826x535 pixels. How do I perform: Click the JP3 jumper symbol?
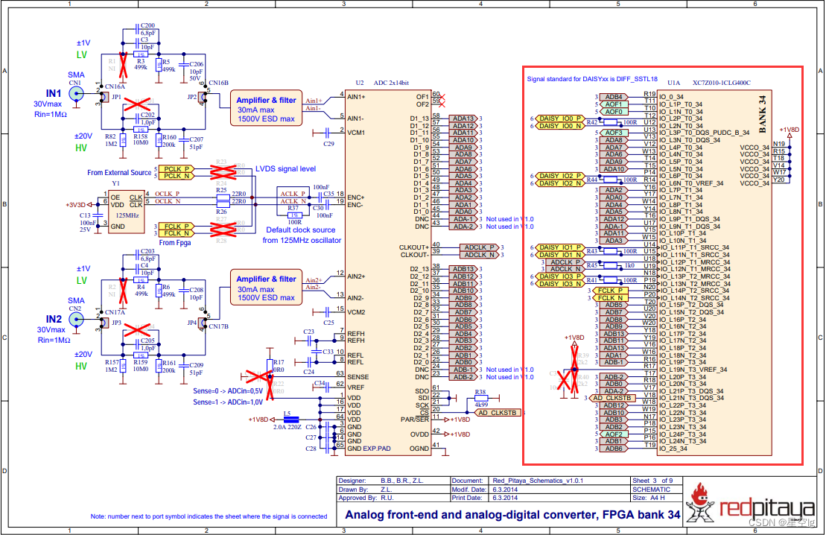click(105, 323)
